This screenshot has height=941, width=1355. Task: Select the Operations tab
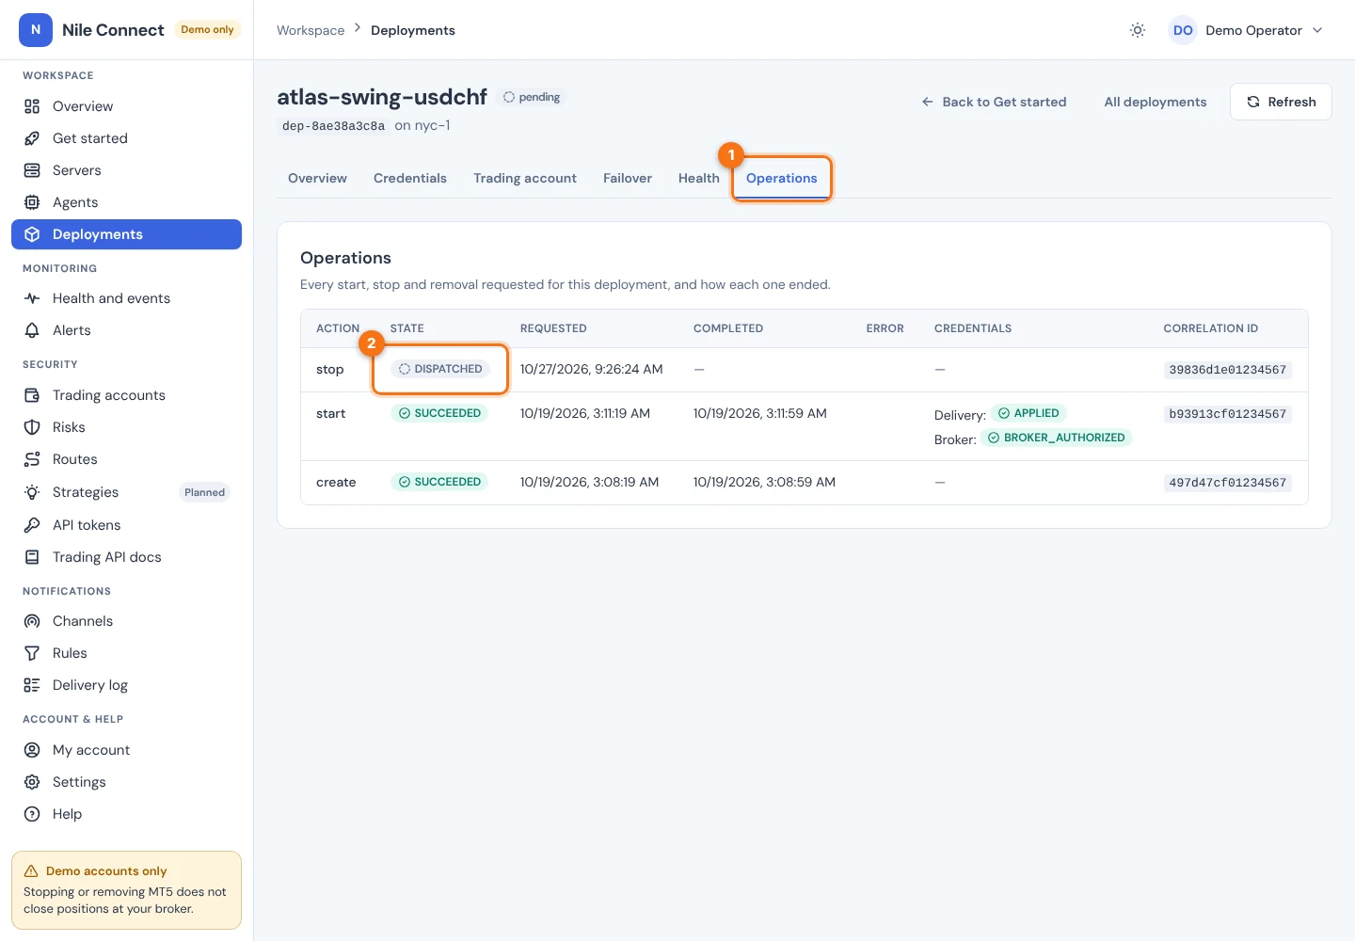pos(782,178)
